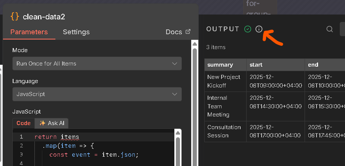Open Docs external link icon
This screenshot has width=345, height=166.
click(188, 32)
